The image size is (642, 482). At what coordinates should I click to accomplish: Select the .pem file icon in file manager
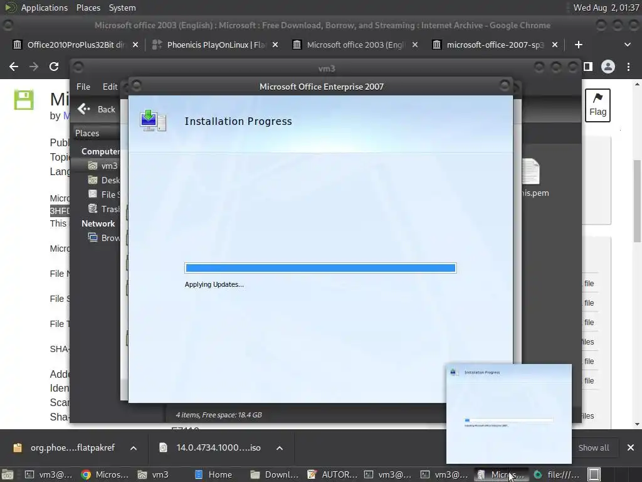point(532,172)
